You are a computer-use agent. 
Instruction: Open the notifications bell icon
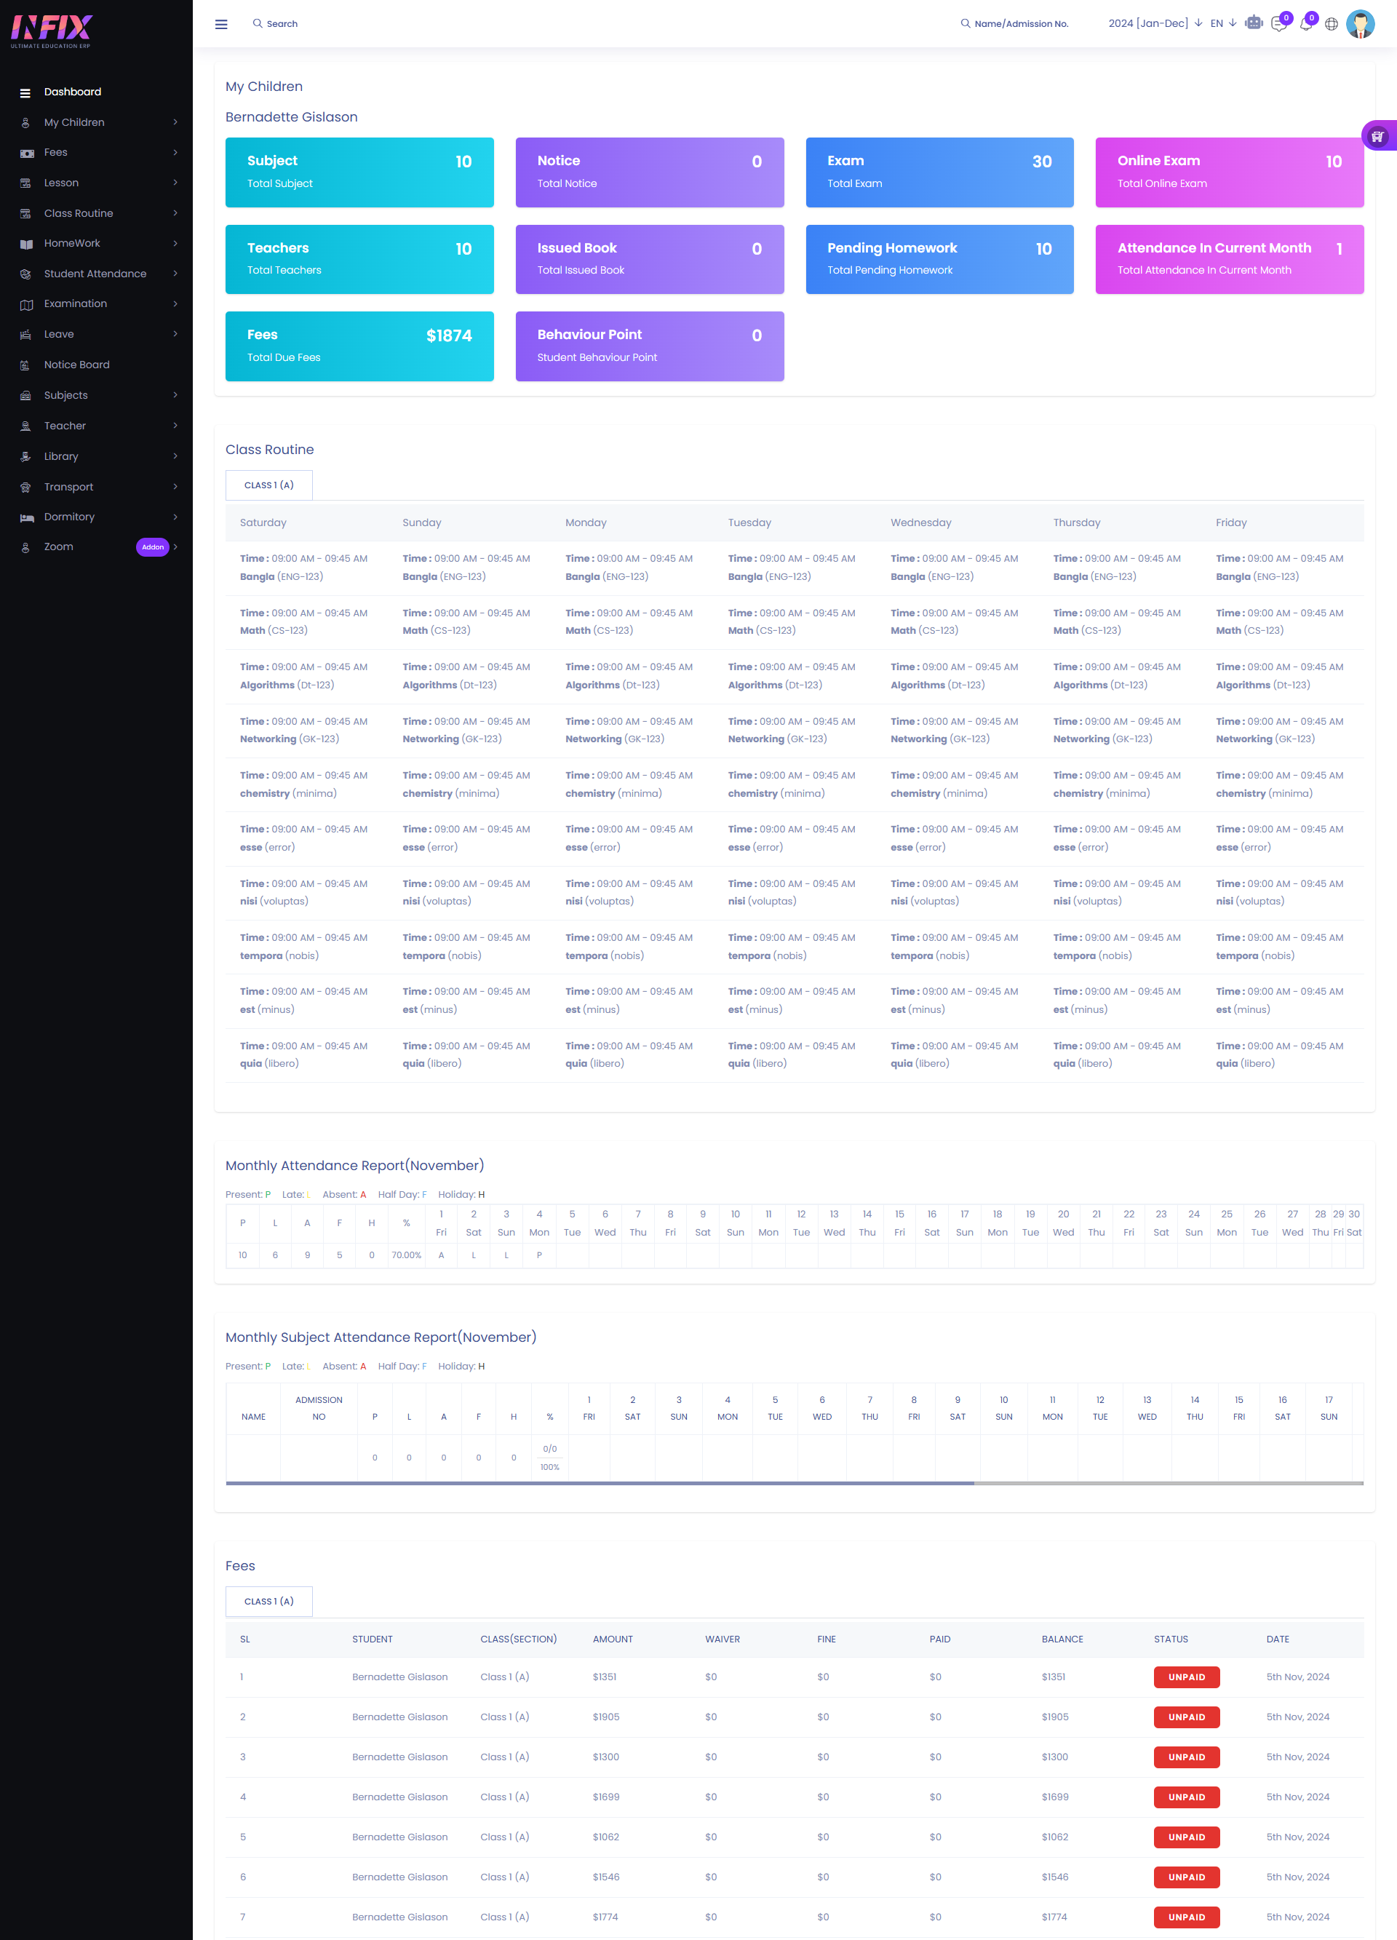[x=1305, y=24]
